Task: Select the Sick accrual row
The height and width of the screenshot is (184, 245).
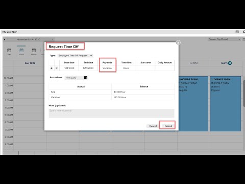Action: coord(111,92)
